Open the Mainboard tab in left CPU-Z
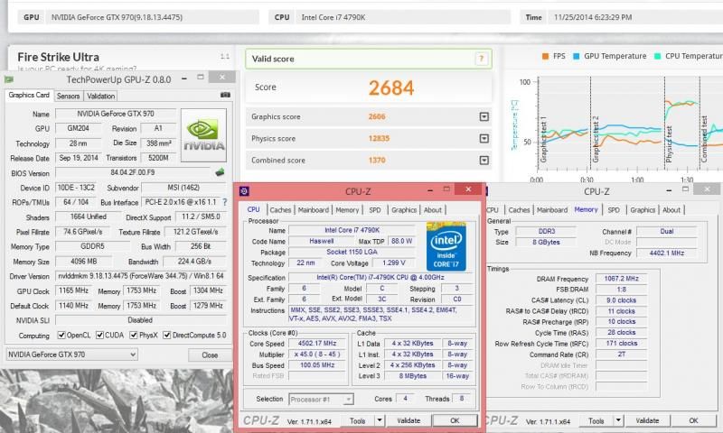723x433 pixels. click(x=313, y=210)
